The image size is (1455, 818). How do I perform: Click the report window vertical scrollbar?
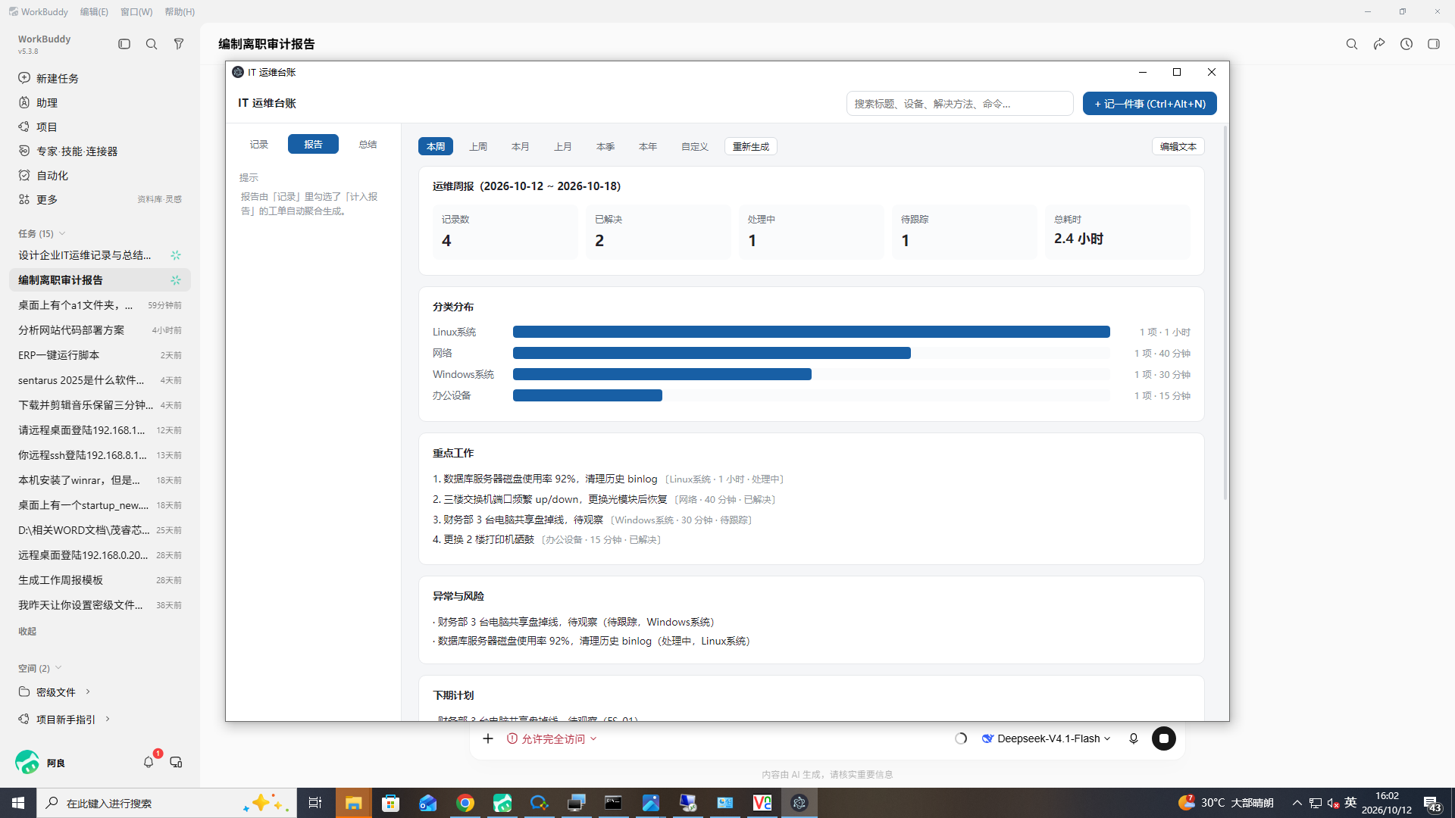(1225, 312)
